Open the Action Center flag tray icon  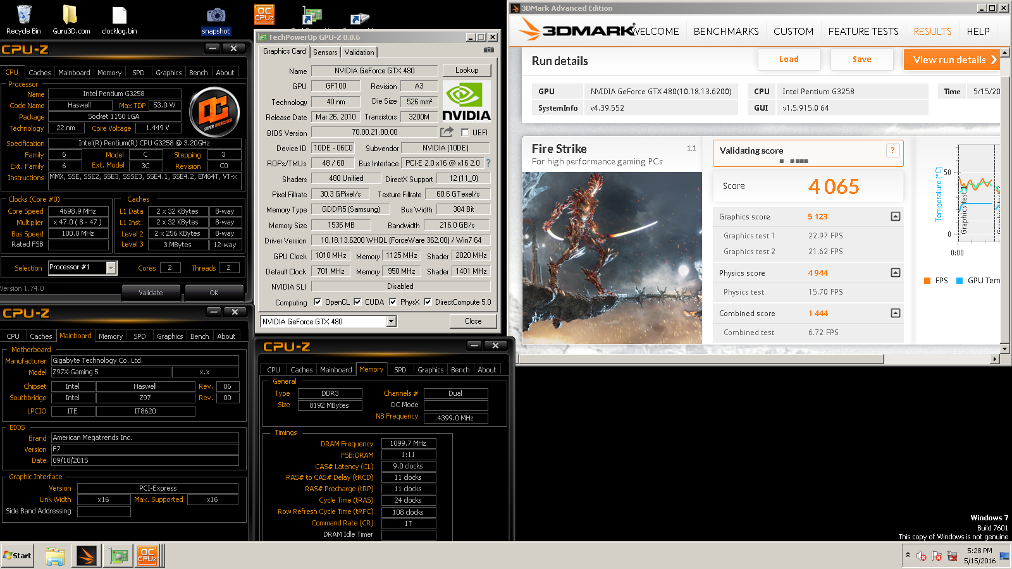937,556
